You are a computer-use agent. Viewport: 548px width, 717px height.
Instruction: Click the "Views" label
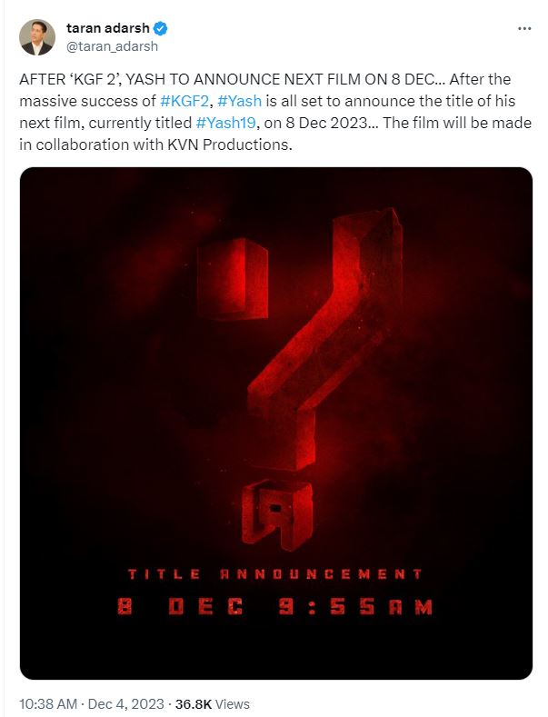[x=232, y=703]
